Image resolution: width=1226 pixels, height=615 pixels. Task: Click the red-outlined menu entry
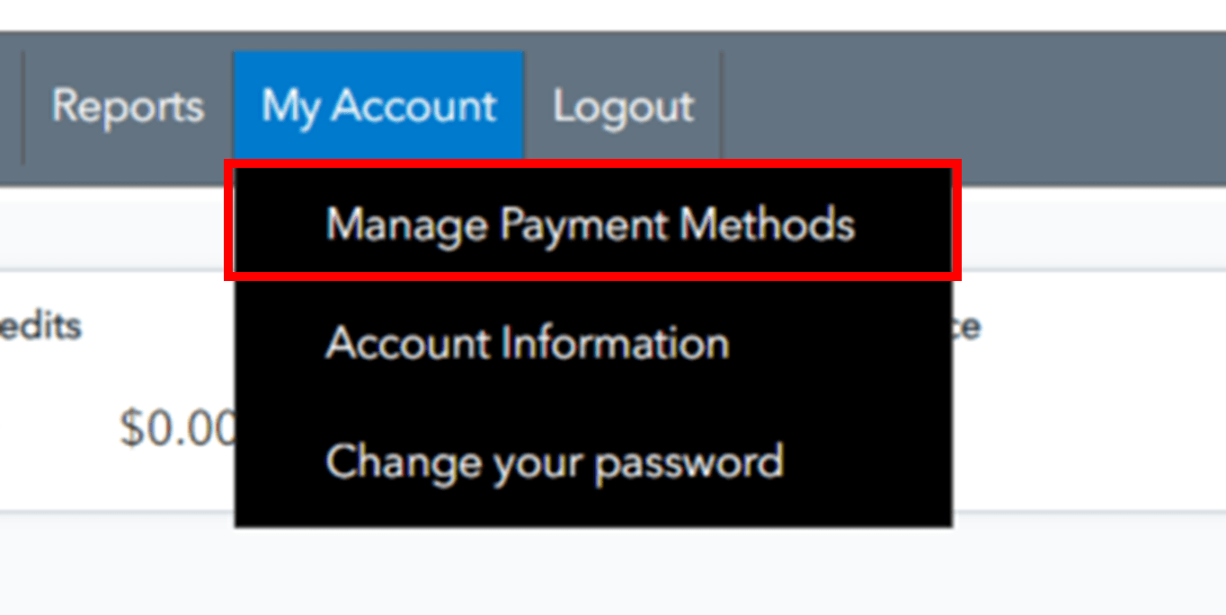click(590, 223)
